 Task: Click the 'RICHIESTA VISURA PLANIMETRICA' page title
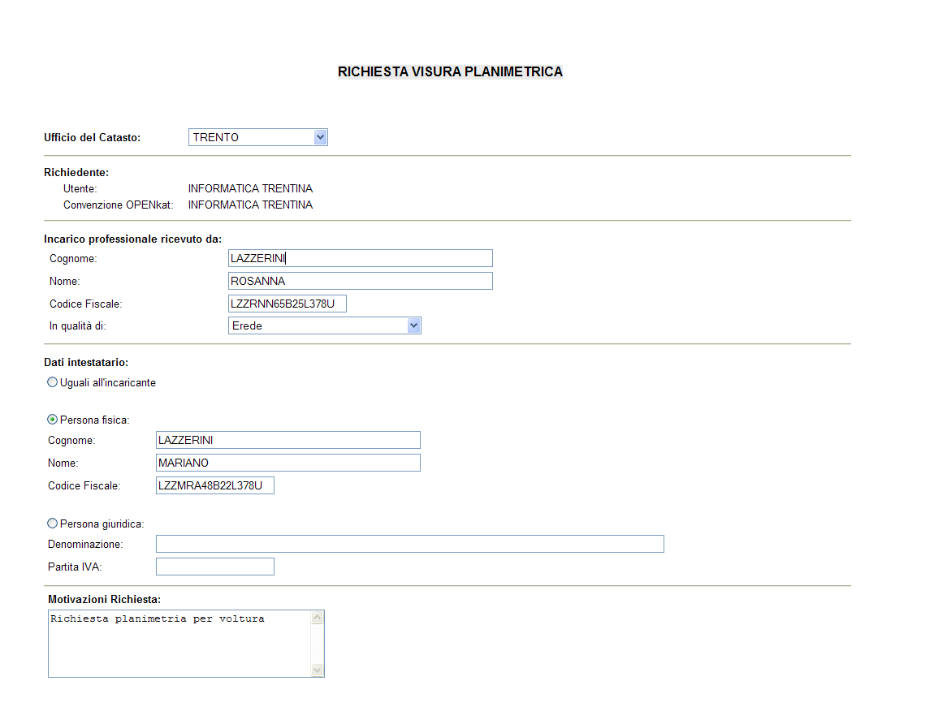tap(450, 71)
